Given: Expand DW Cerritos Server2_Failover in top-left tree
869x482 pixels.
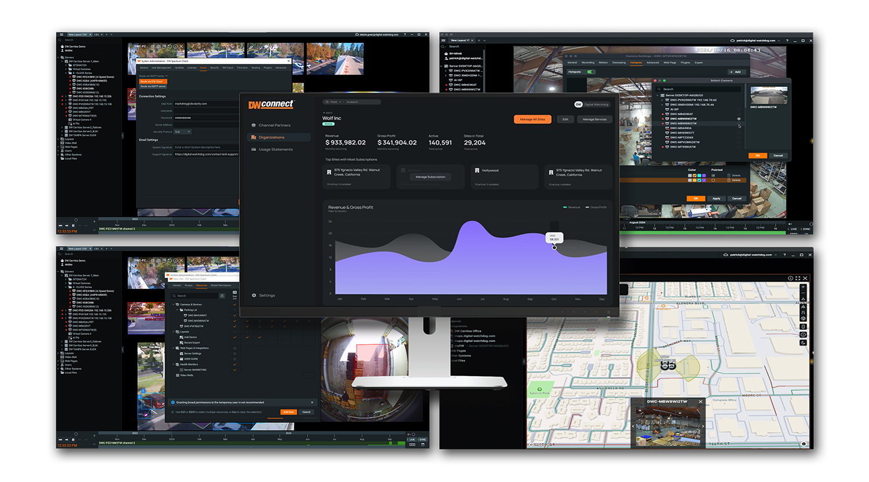Looking at the screenshot, I should click(x=62, y=127).
